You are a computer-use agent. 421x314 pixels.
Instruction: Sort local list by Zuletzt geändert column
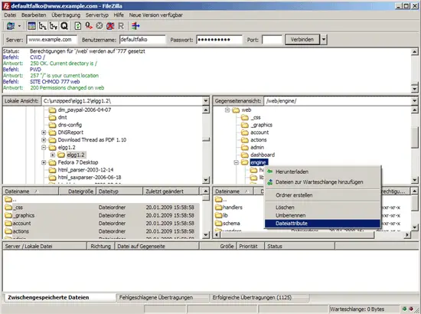(x=171, y=191)
